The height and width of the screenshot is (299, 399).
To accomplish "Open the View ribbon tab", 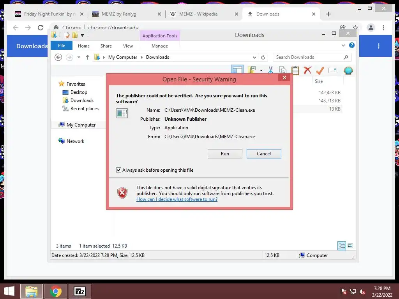I will tap(128, 46).
